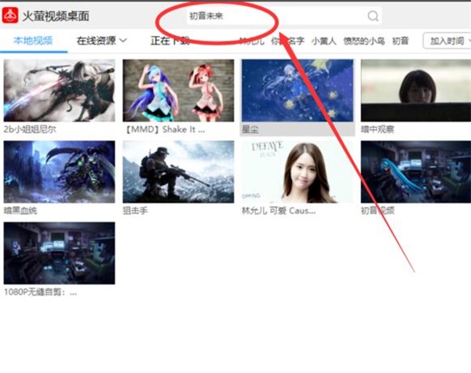Expand the 在线资源 dropdown
The height and width of the screenshot is (373, 471).
tap(102, 41)
